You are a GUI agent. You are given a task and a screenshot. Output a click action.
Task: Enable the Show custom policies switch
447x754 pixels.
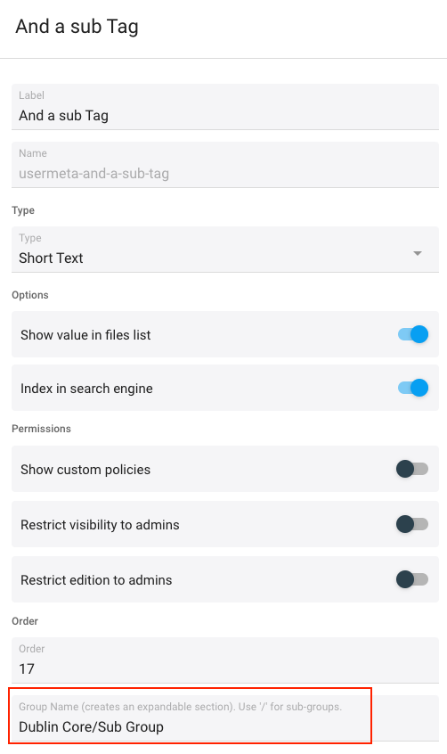point(412,469)
